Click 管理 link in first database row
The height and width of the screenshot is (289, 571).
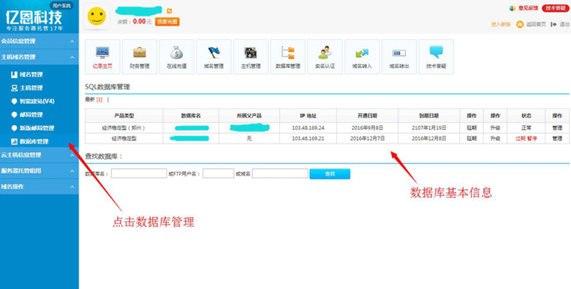[x=557, y=127]
